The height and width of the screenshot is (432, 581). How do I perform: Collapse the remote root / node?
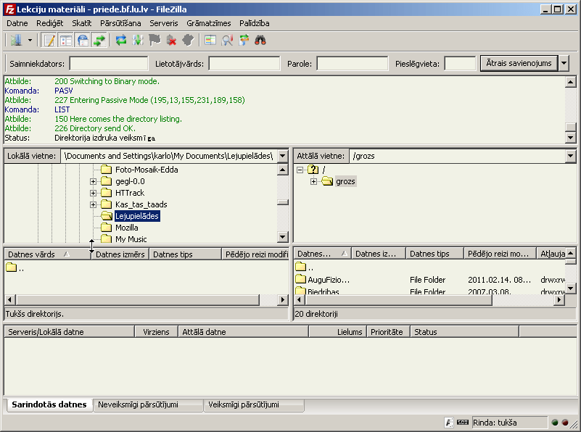(x=300, y=170)
